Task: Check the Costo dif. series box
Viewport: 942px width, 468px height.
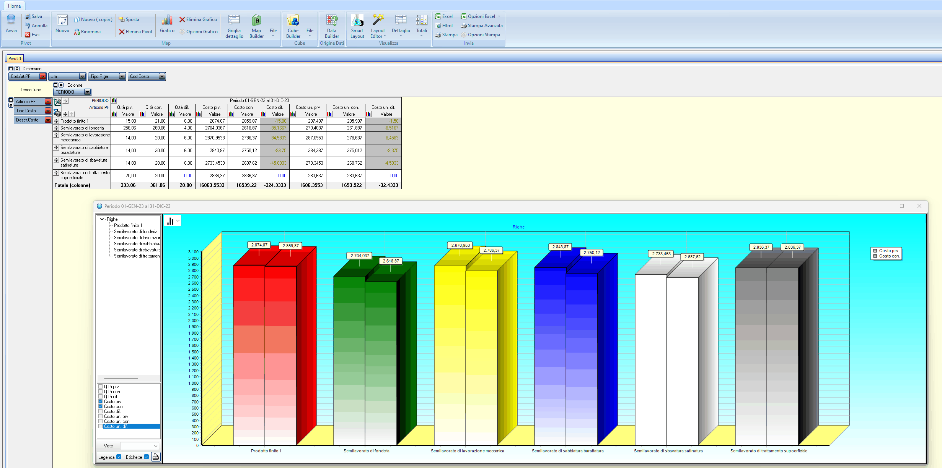Action: pos(101,411)
